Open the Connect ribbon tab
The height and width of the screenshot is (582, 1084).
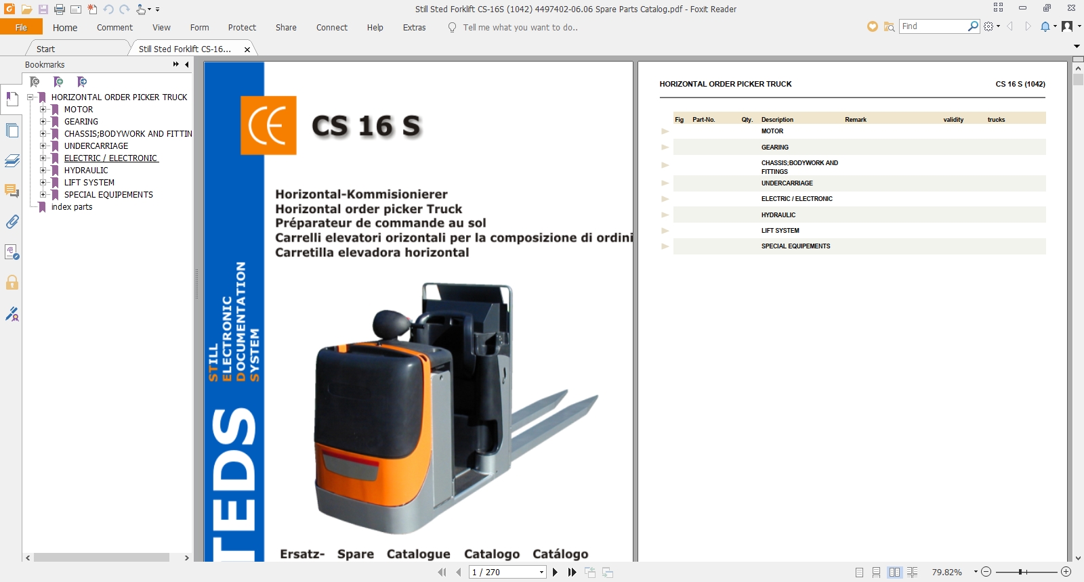332,28
